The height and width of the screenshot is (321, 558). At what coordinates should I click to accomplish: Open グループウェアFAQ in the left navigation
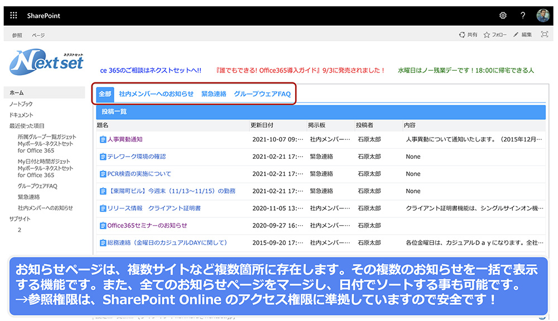(37, 186)
